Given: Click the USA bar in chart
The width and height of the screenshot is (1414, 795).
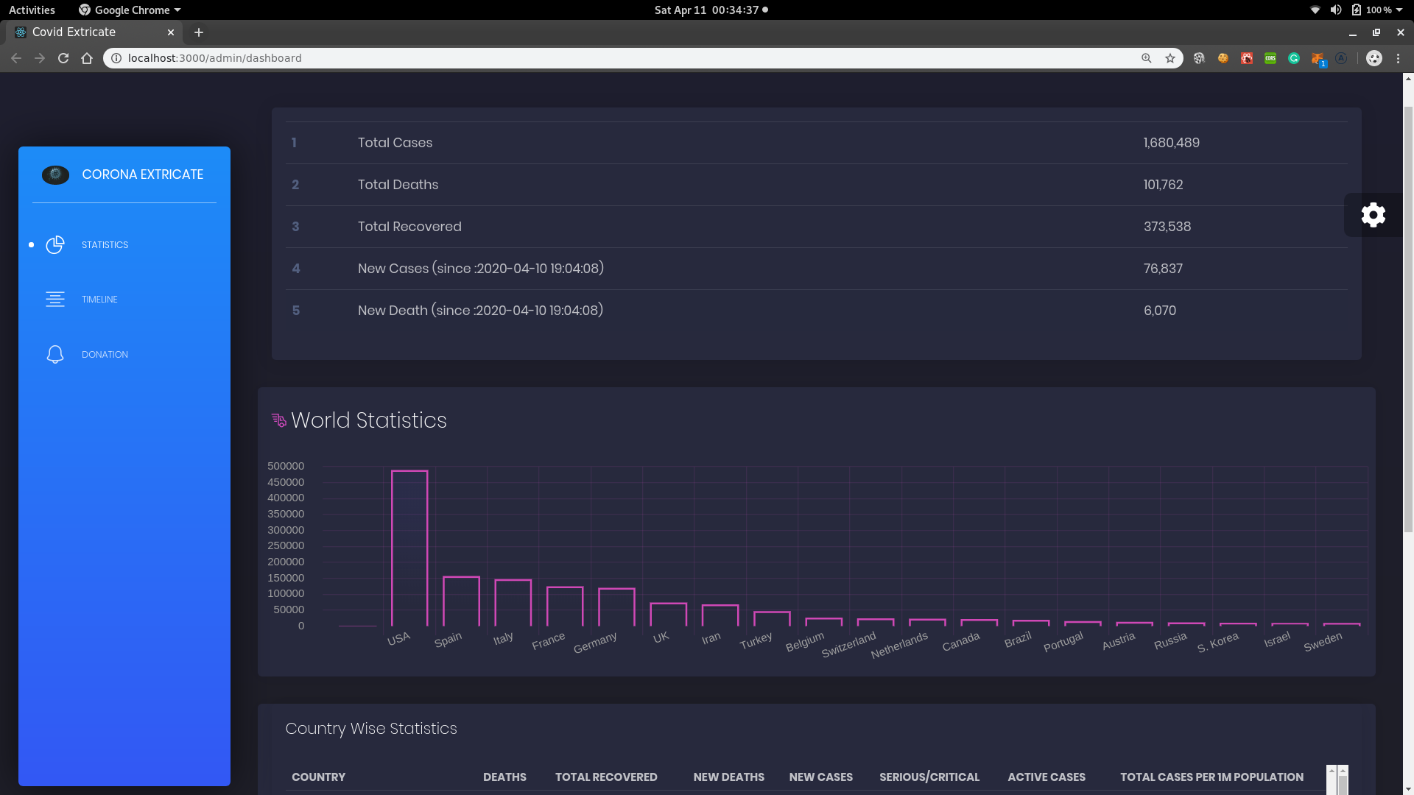Looking at the screenshot, I should tap(409, 548).
